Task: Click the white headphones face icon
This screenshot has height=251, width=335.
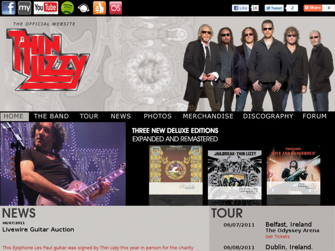Action: [83, 8]
